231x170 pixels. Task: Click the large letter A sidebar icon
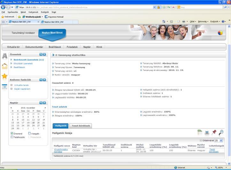[4, 56]
